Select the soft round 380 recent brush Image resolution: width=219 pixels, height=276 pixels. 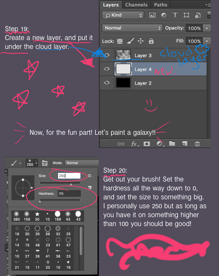point(17,216)
